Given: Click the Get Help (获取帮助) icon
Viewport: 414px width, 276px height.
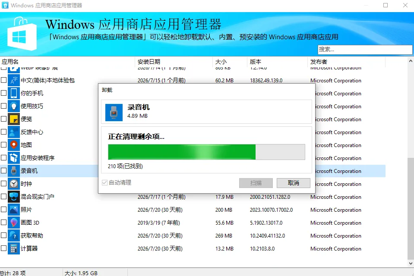Looking at the screenshot, I should [x=14, y=235].
